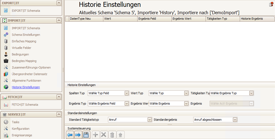Click the Schema Einstellungen gears icon
The image size is (275, 139).
coord(6,34)
